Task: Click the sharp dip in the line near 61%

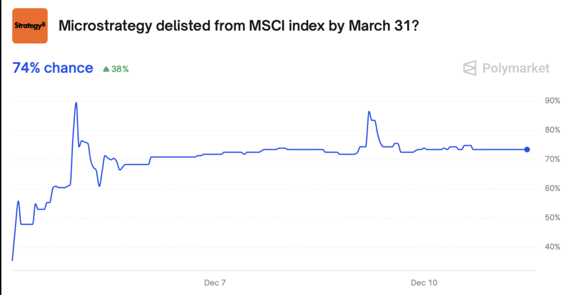Action: (x=99, y=185)
